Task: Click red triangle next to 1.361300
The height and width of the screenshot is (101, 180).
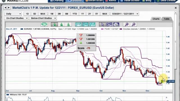Action: click(81, 39)
